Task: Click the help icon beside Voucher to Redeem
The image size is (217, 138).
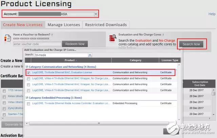Action: [52, 35]
